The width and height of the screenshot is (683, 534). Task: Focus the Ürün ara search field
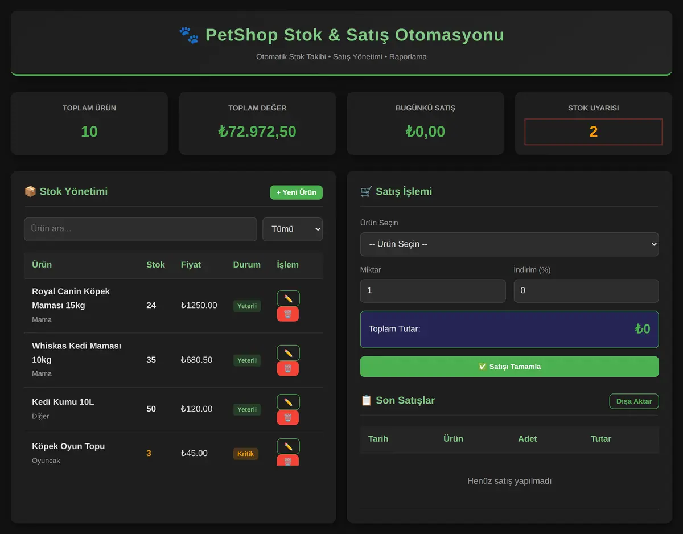[141, 229]
